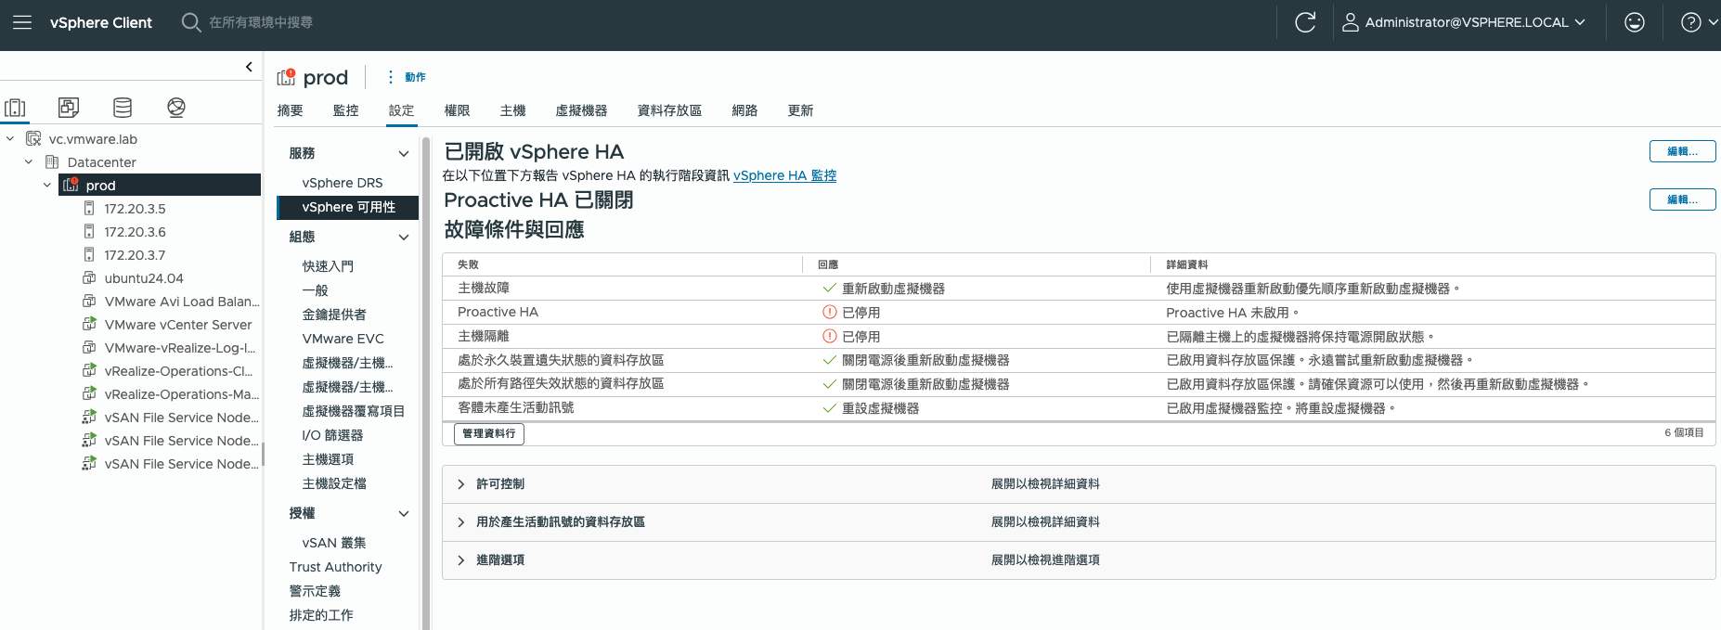This screenshot has height=630, width=1721.
Task: Expand the 進階選項 section
Action: (x=461, y=560)
